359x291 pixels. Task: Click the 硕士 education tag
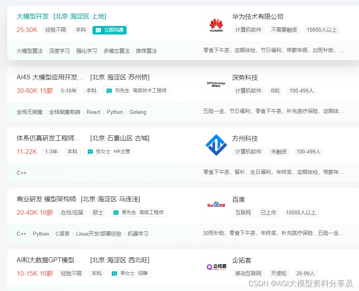98,212
